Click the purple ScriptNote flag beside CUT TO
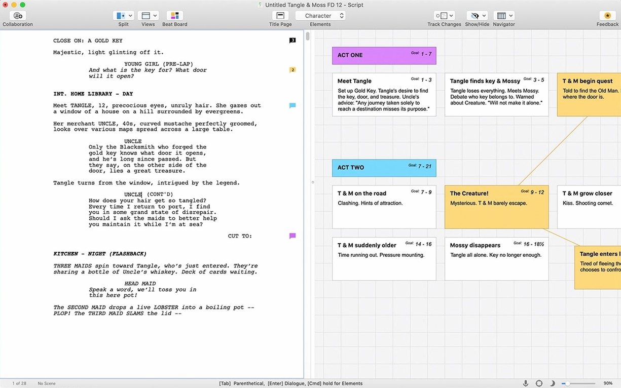The image size is (621, 388). (293, 236)
